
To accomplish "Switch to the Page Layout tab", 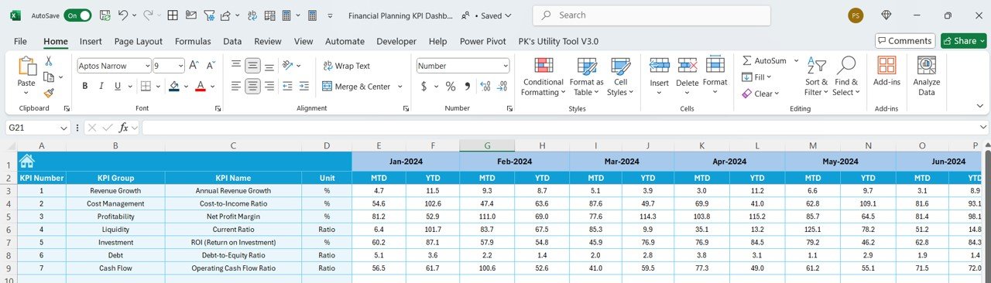I will click(x=139, y=42).
